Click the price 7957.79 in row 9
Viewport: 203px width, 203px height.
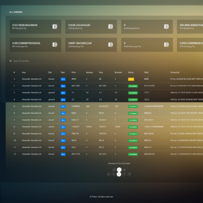coord(75,133)
